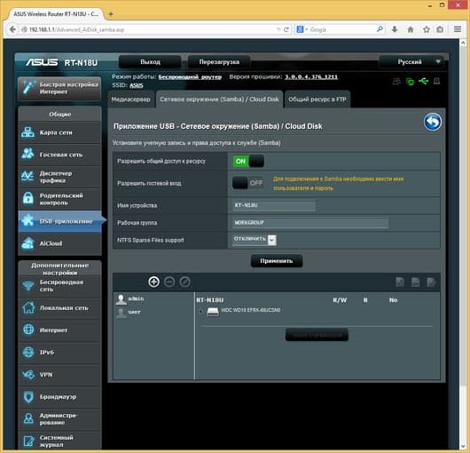Open firmware version 3.0.0.4.376_1211 link
470x453 pixels.
coord(311,77)
